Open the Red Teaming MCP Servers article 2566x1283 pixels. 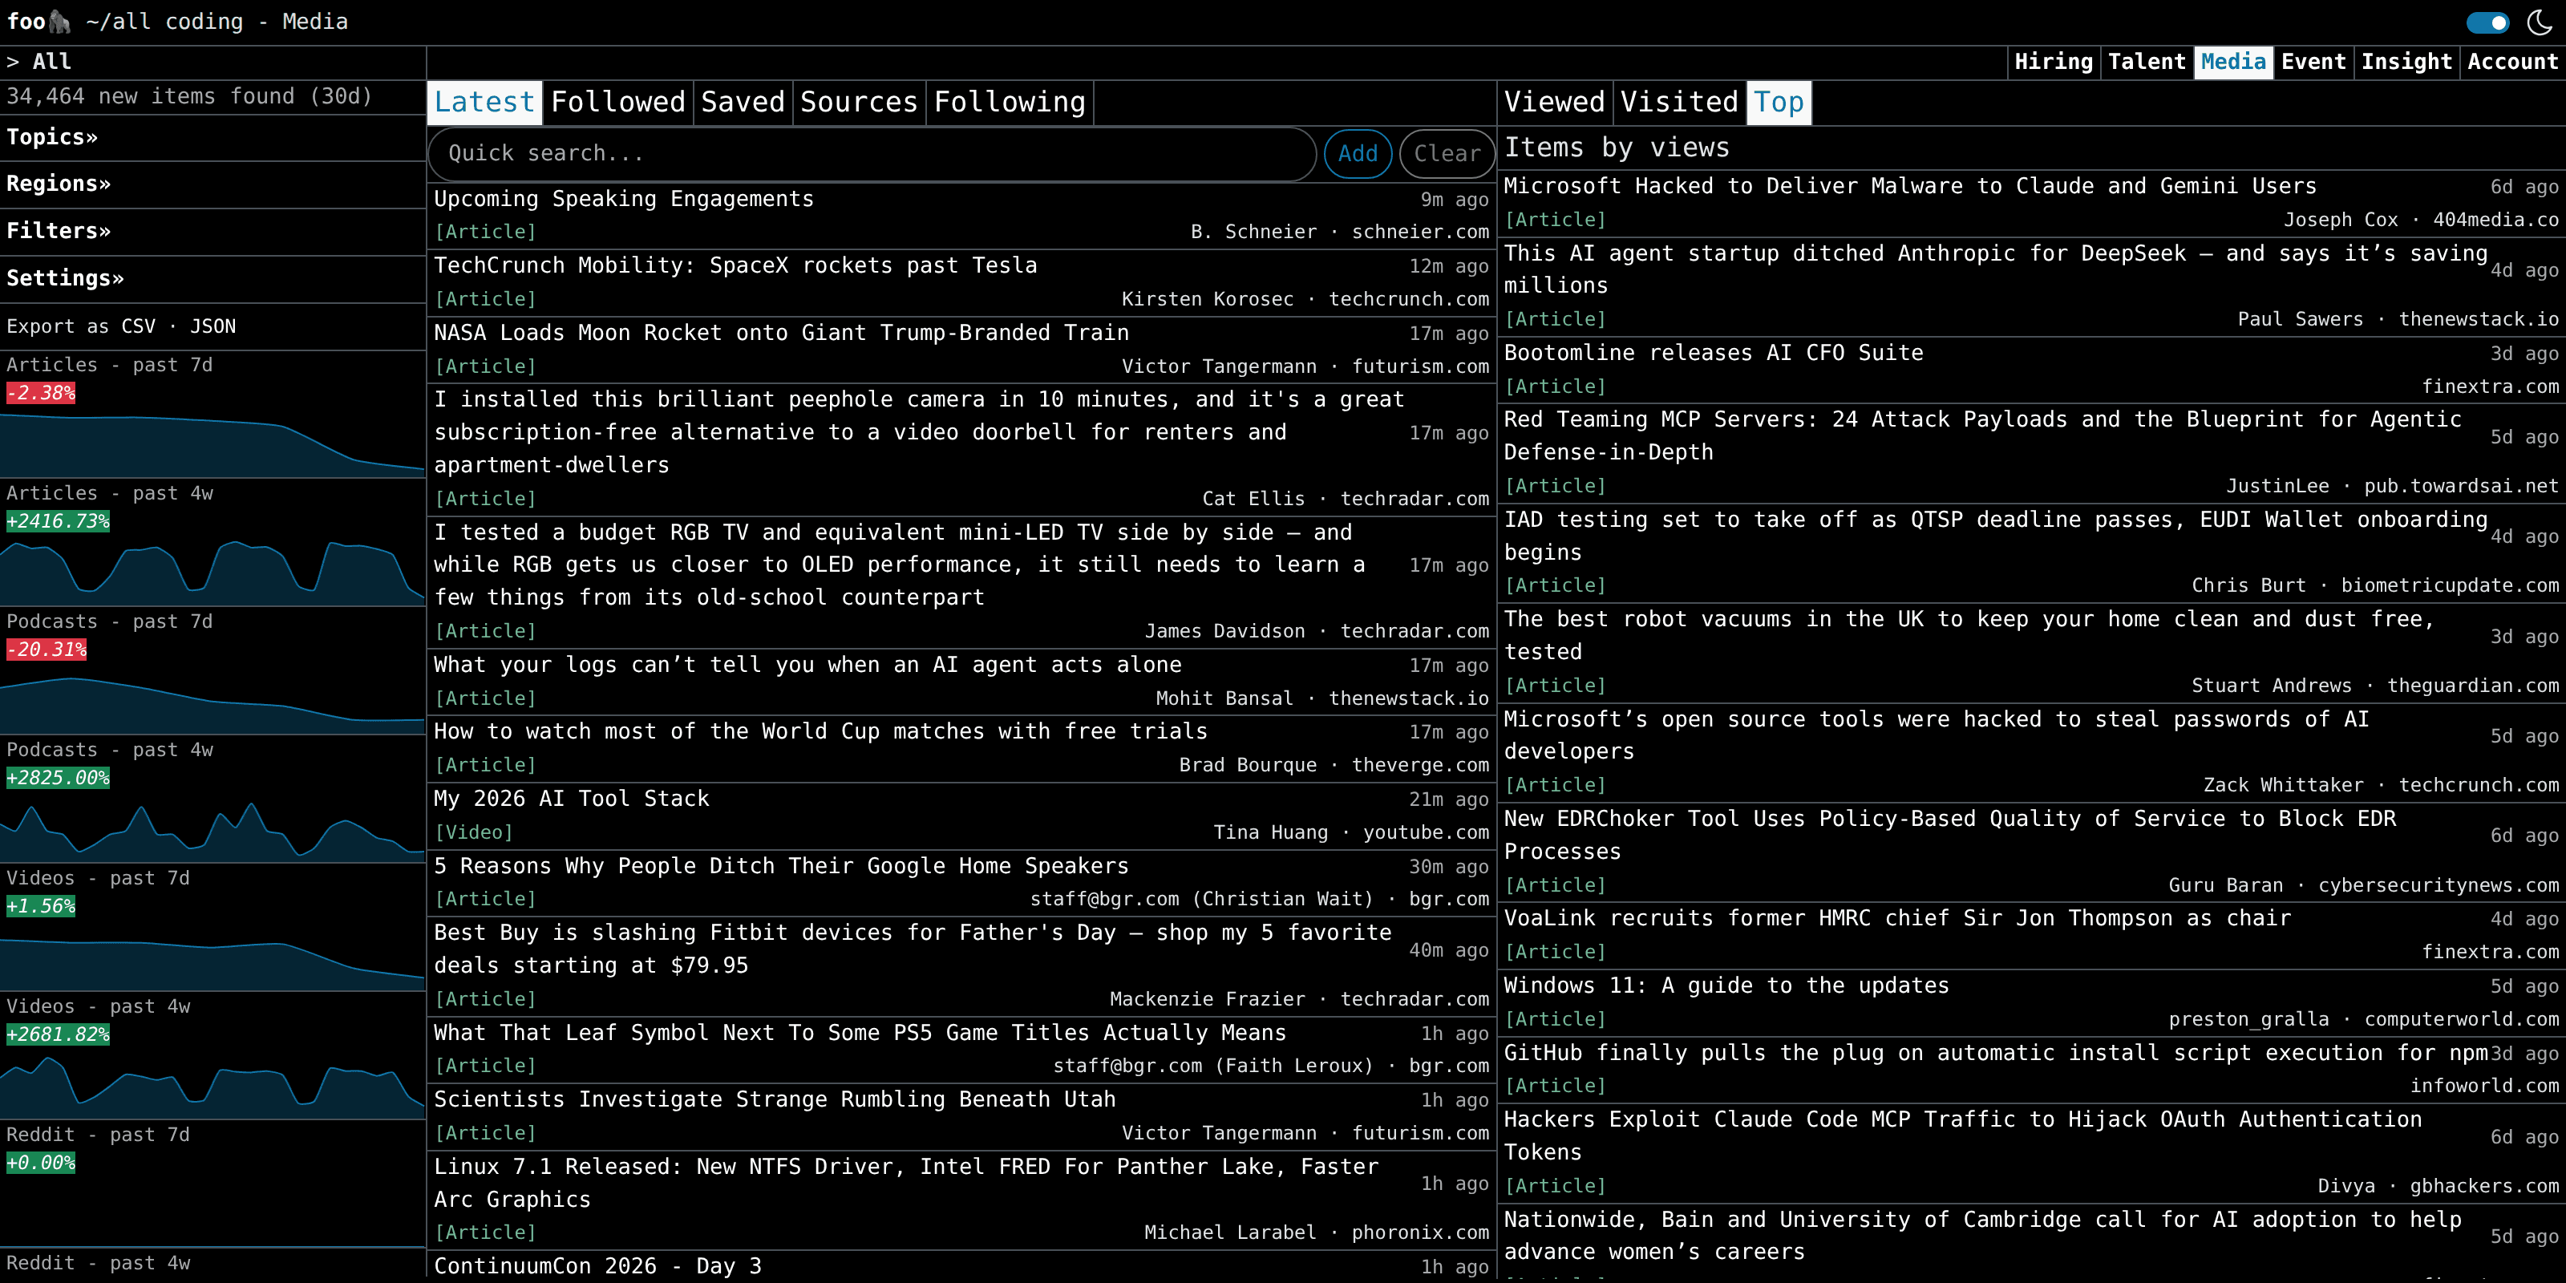pyautogui.click(x=1982, y=436)
